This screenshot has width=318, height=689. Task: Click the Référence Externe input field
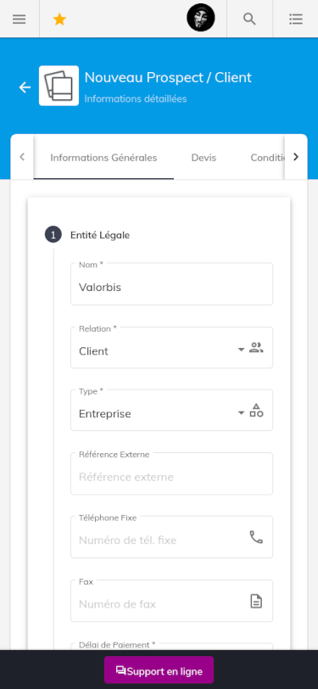pyautogui.click(x=172, y=474)
